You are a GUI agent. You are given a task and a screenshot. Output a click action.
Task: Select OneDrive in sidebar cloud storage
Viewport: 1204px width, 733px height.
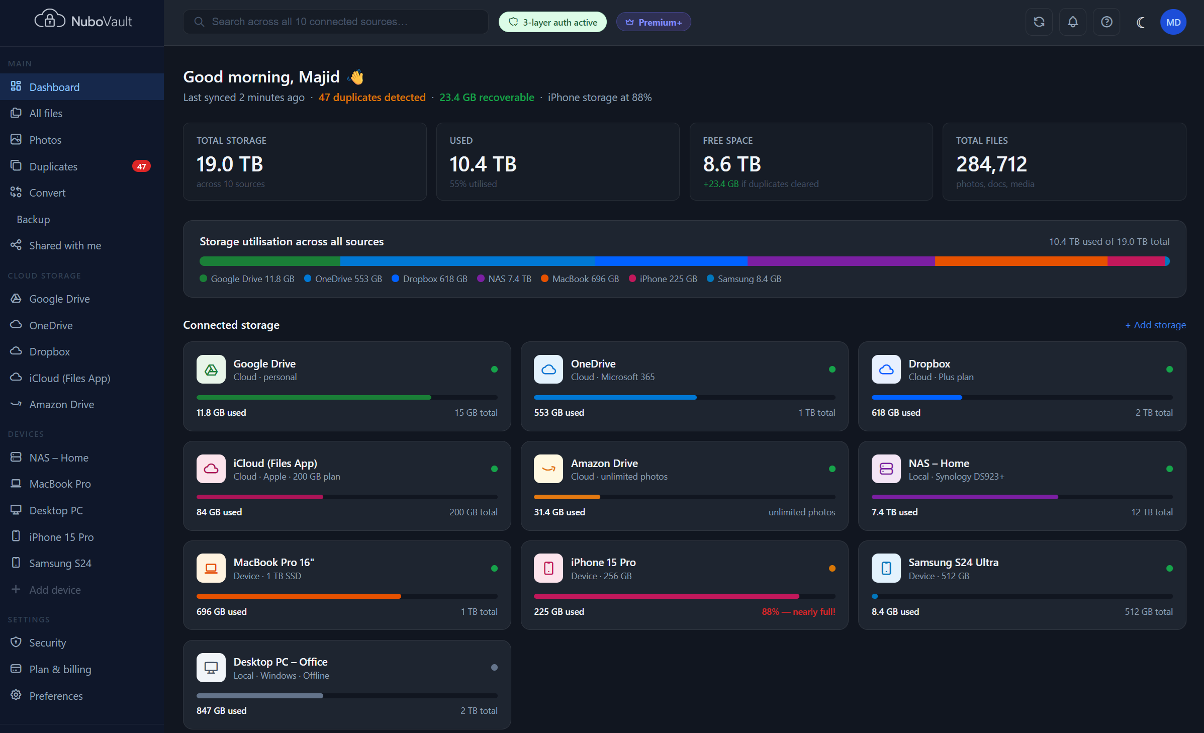pyautogui.click(x=82, y=325)
